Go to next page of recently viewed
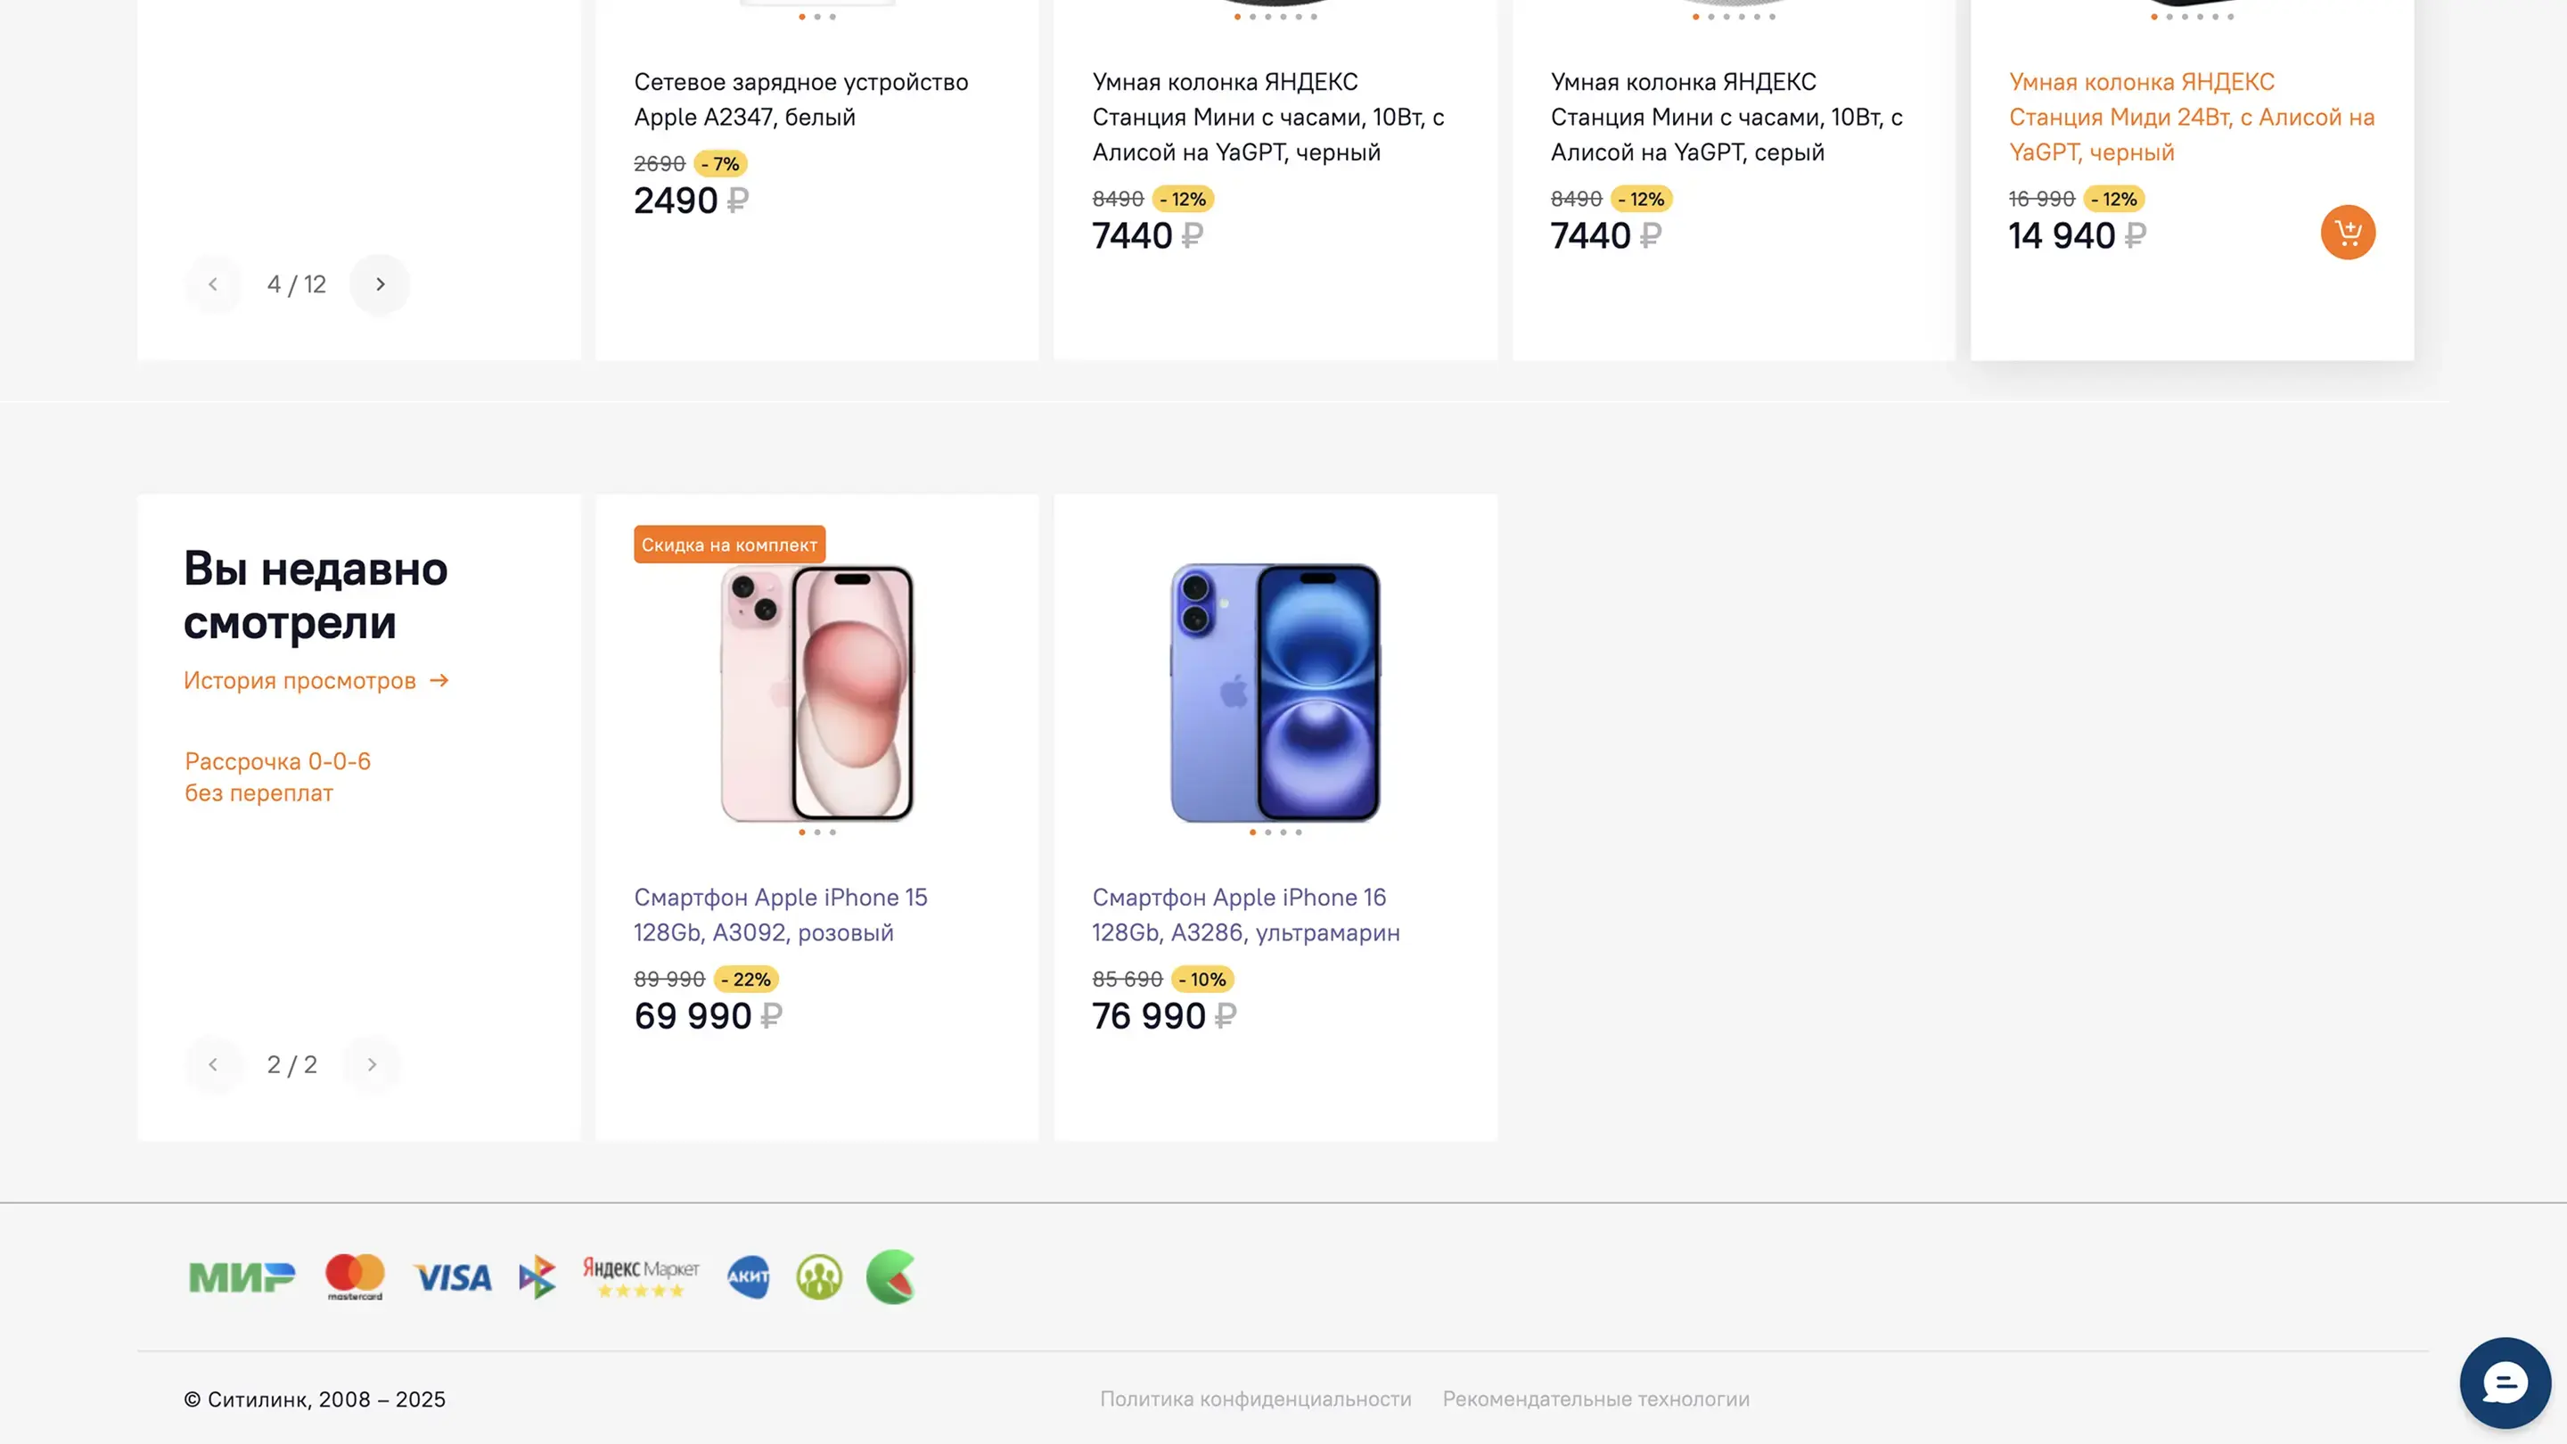Viewport: 2567px width, 1444px height. (x=372, y=1064)
